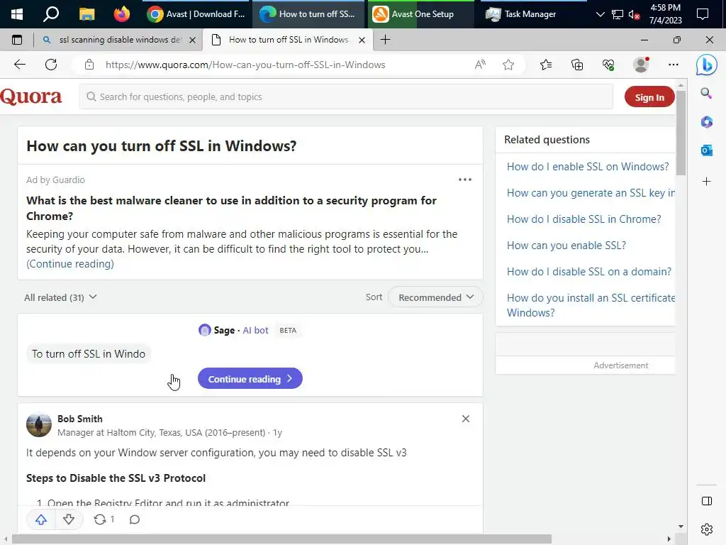Switch to ssl scanning disable tab
The image size is (726, 545).
pyautogui.click(x=119, y=40)
